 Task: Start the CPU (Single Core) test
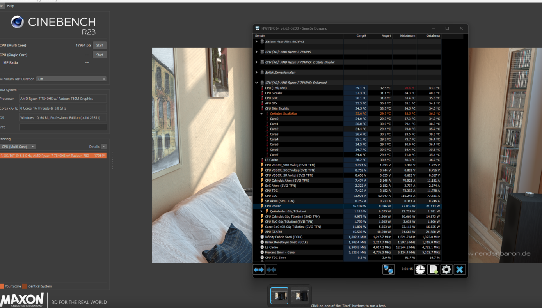[x=100, y=55]
